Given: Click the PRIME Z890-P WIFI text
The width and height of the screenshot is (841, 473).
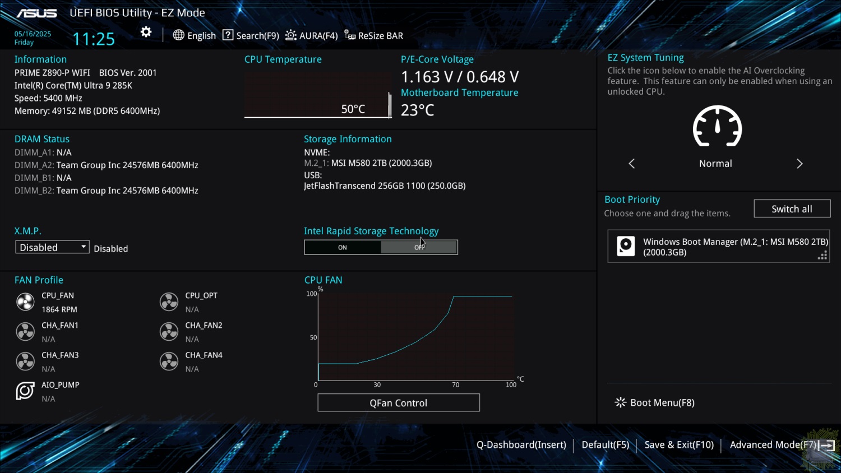Looking at the screenshot, I should click(52, 72).
